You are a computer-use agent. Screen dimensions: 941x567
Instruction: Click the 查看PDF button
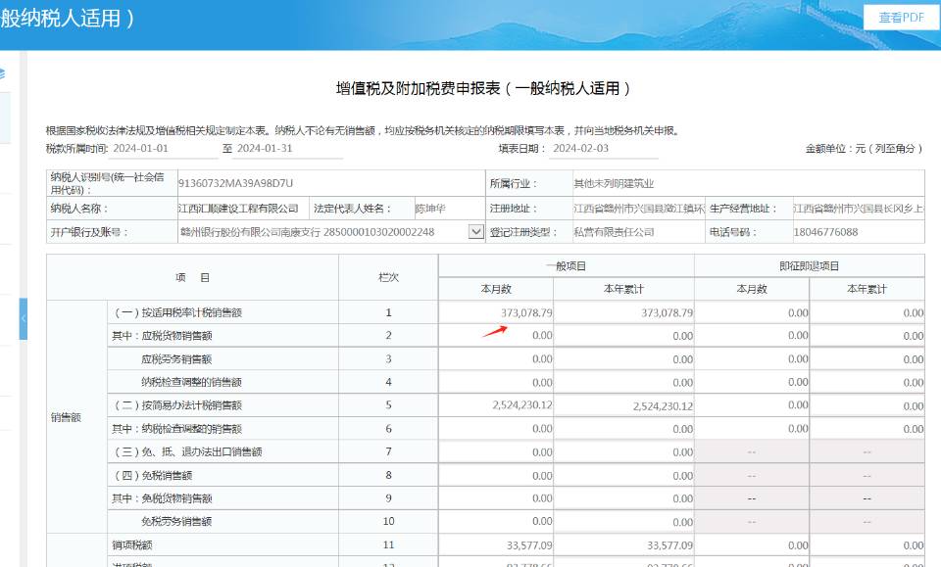click(901, 18)
